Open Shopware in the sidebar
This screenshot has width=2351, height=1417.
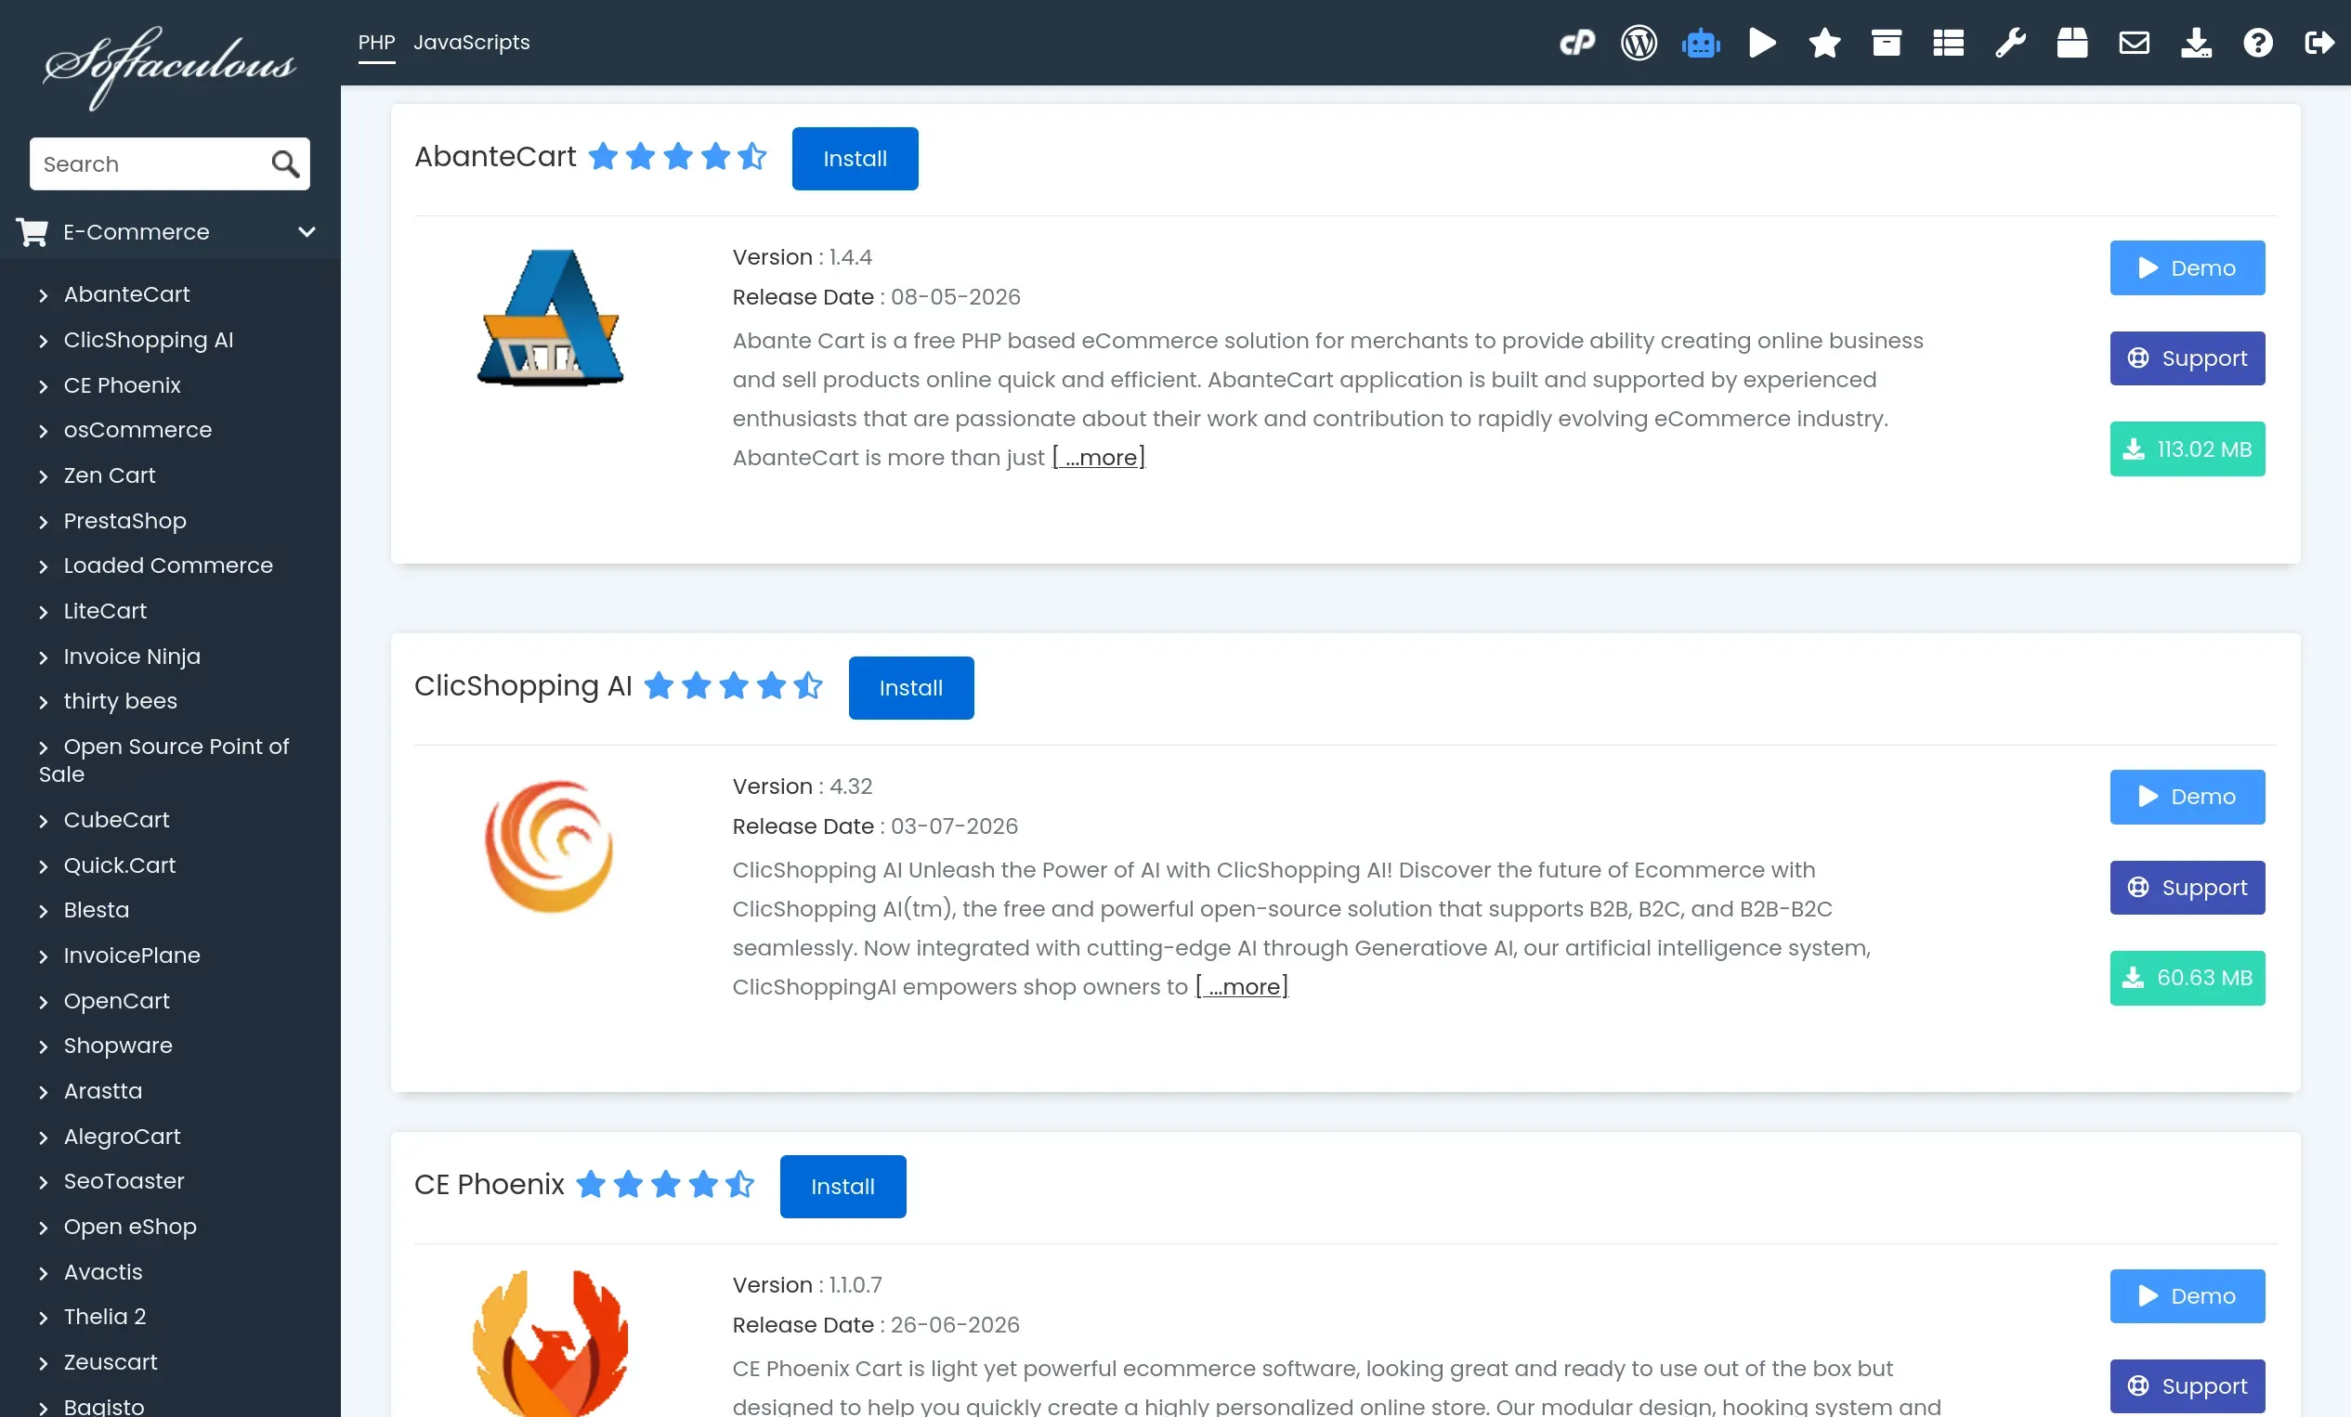click(118, 1046)
